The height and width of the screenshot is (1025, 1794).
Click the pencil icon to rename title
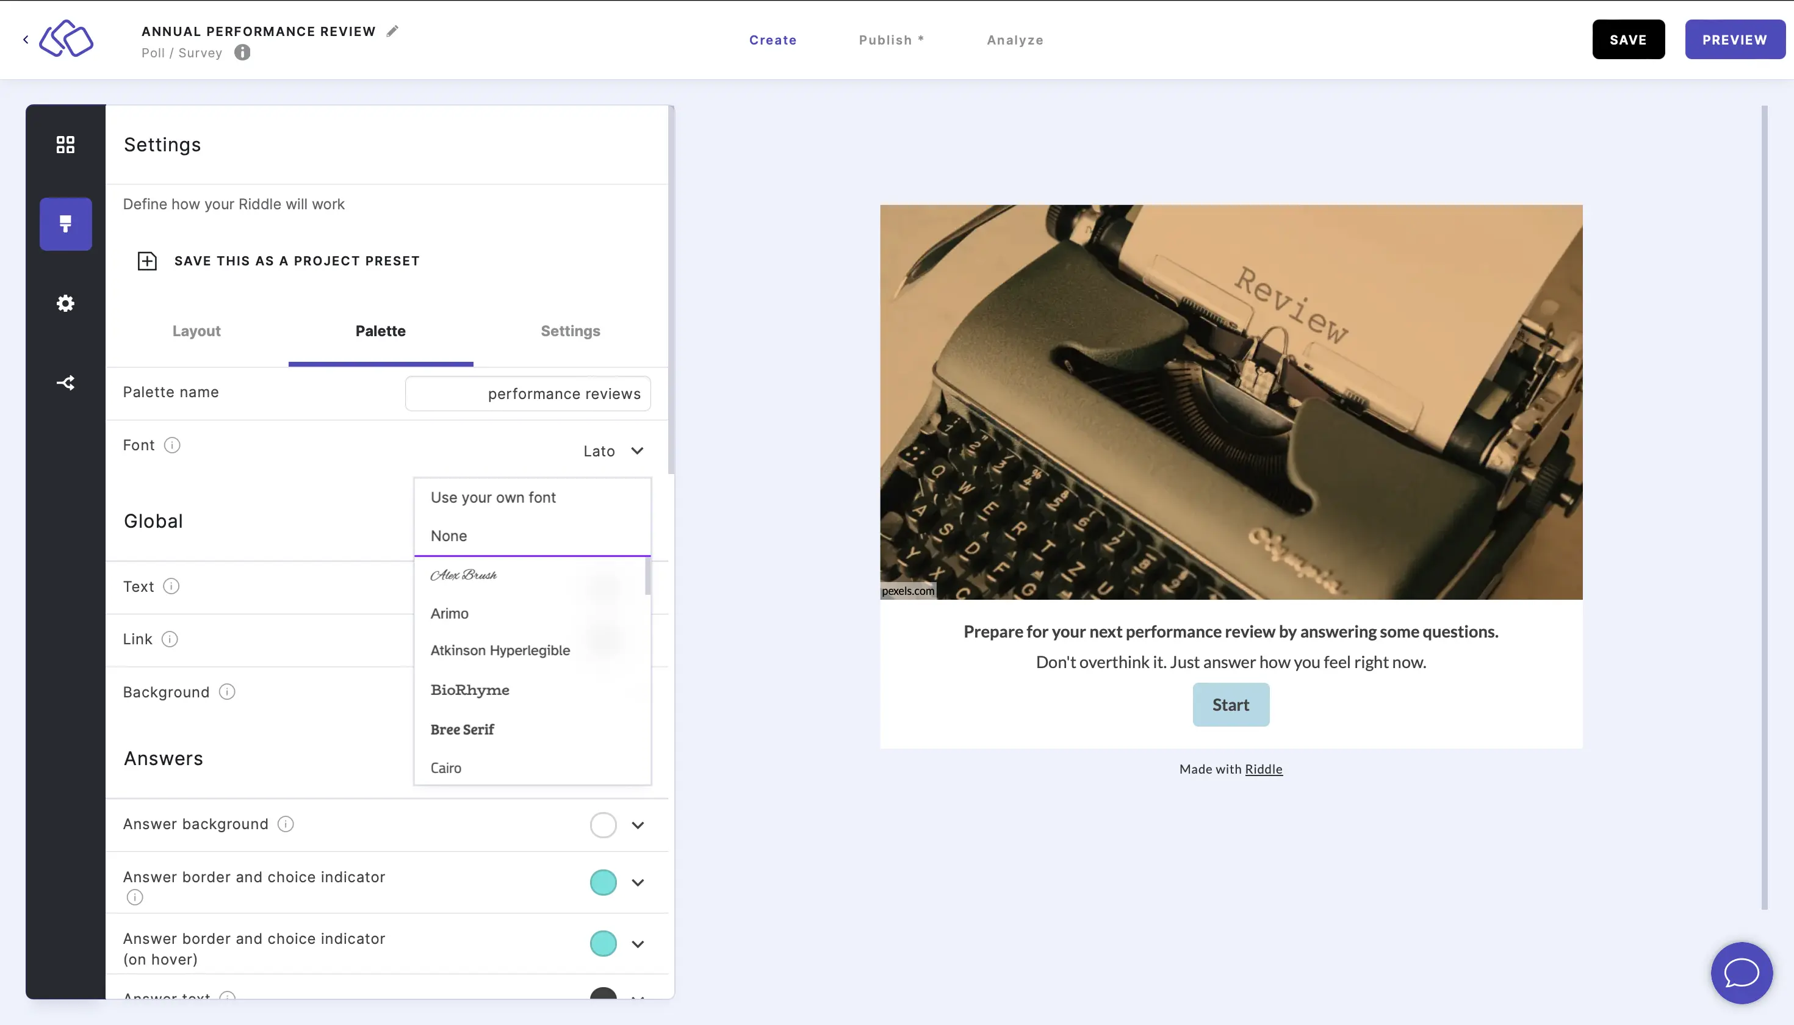pos(392,31)
